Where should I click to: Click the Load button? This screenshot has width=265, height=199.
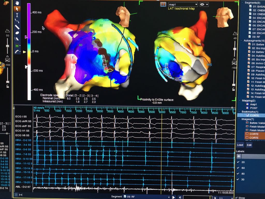pyautogui.click(x=240, y=145)
